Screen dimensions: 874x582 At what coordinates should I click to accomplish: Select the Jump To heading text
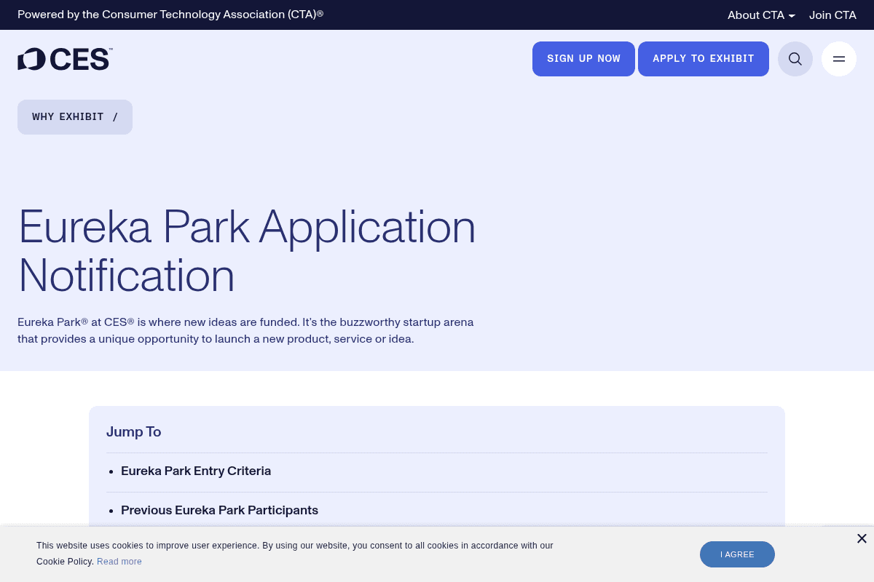[x=134, y=431]
